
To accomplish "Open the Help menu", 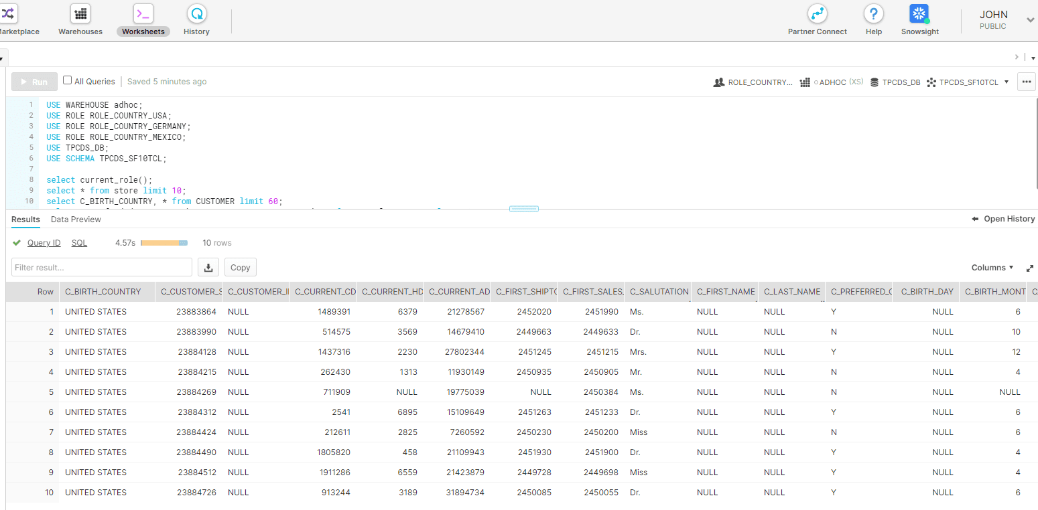I will point(874,20).
